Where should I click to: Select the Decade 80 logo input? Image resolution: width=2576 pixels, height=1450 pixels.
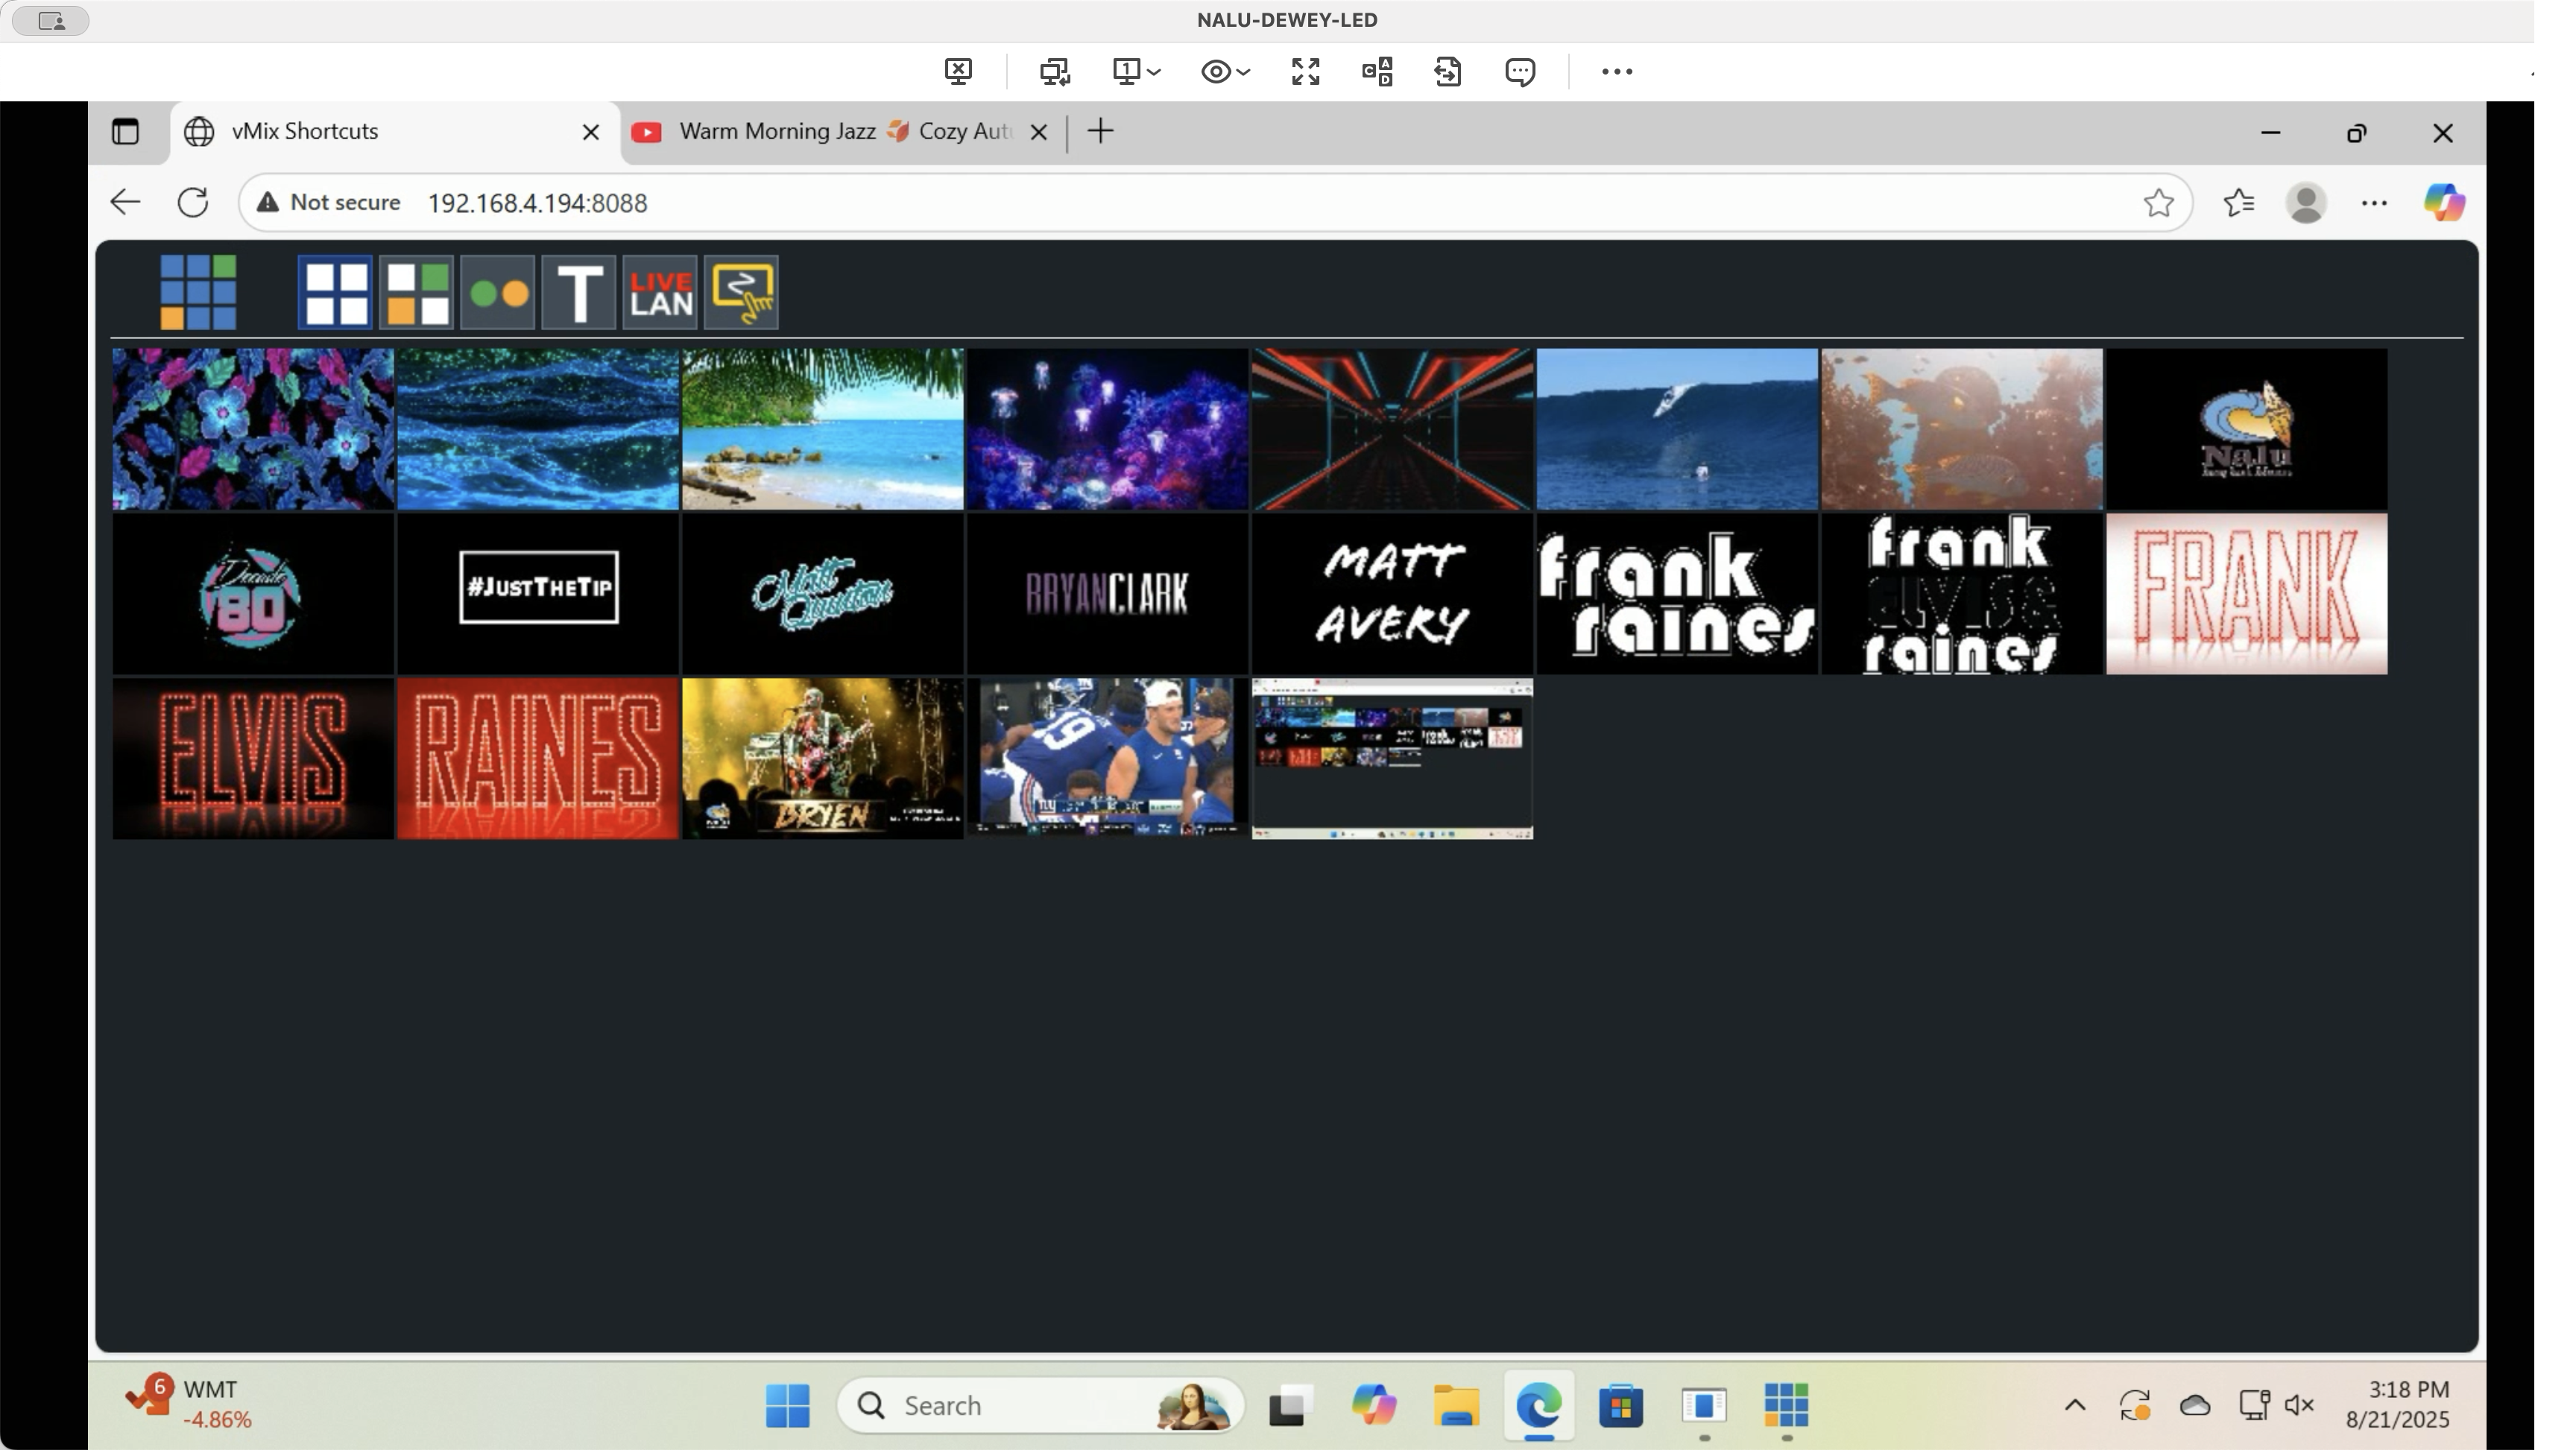tap(253, 594)
